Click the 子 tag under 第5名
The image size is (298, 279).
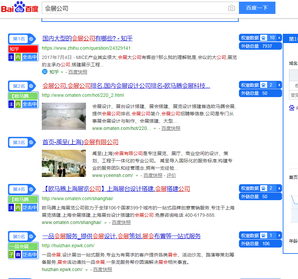coord(11,254)
